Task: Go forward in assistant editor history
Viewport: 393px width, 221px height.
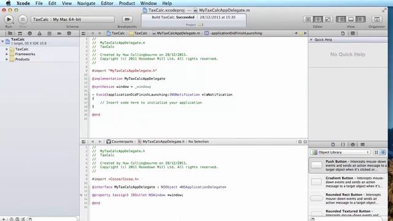Action: pos(99,142)
